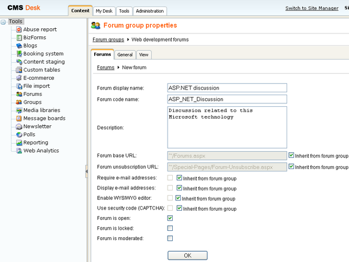Click the E-commerce icon in sidebar
The image size is (349, 262).
19,78
